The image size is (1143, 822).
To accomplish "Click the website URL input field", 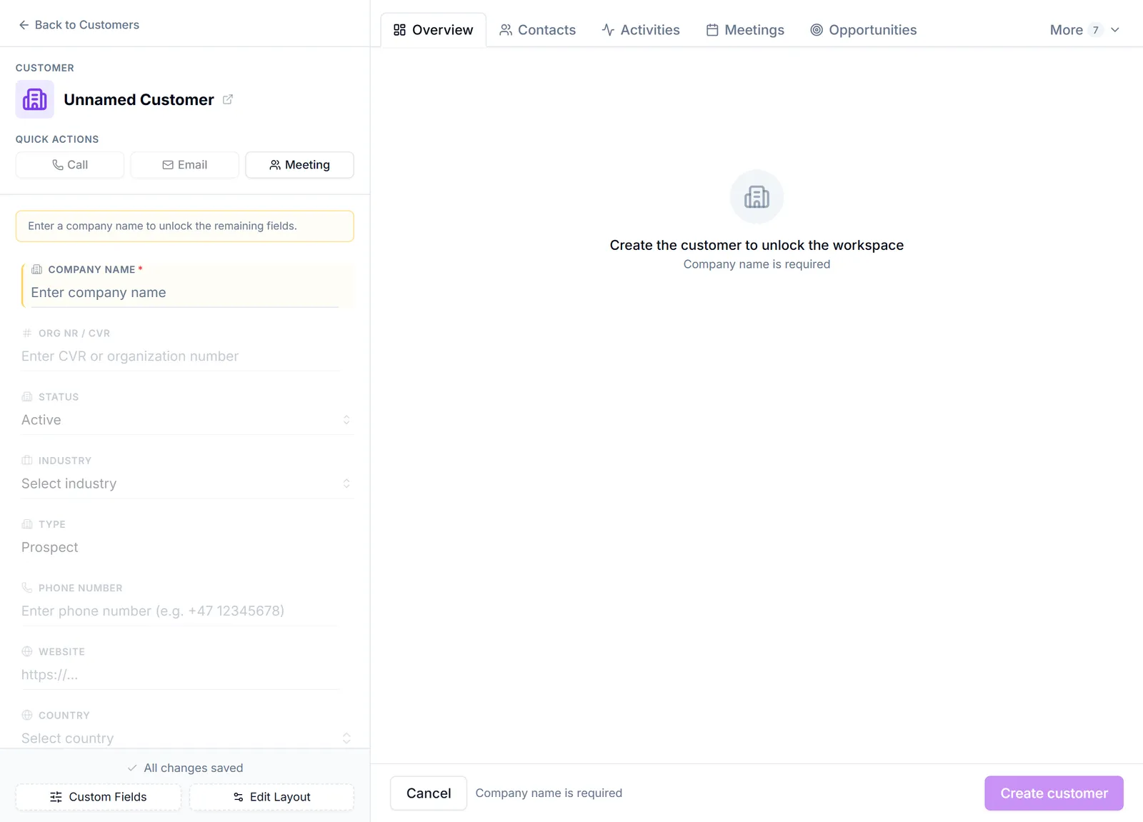I will point(180,675).
